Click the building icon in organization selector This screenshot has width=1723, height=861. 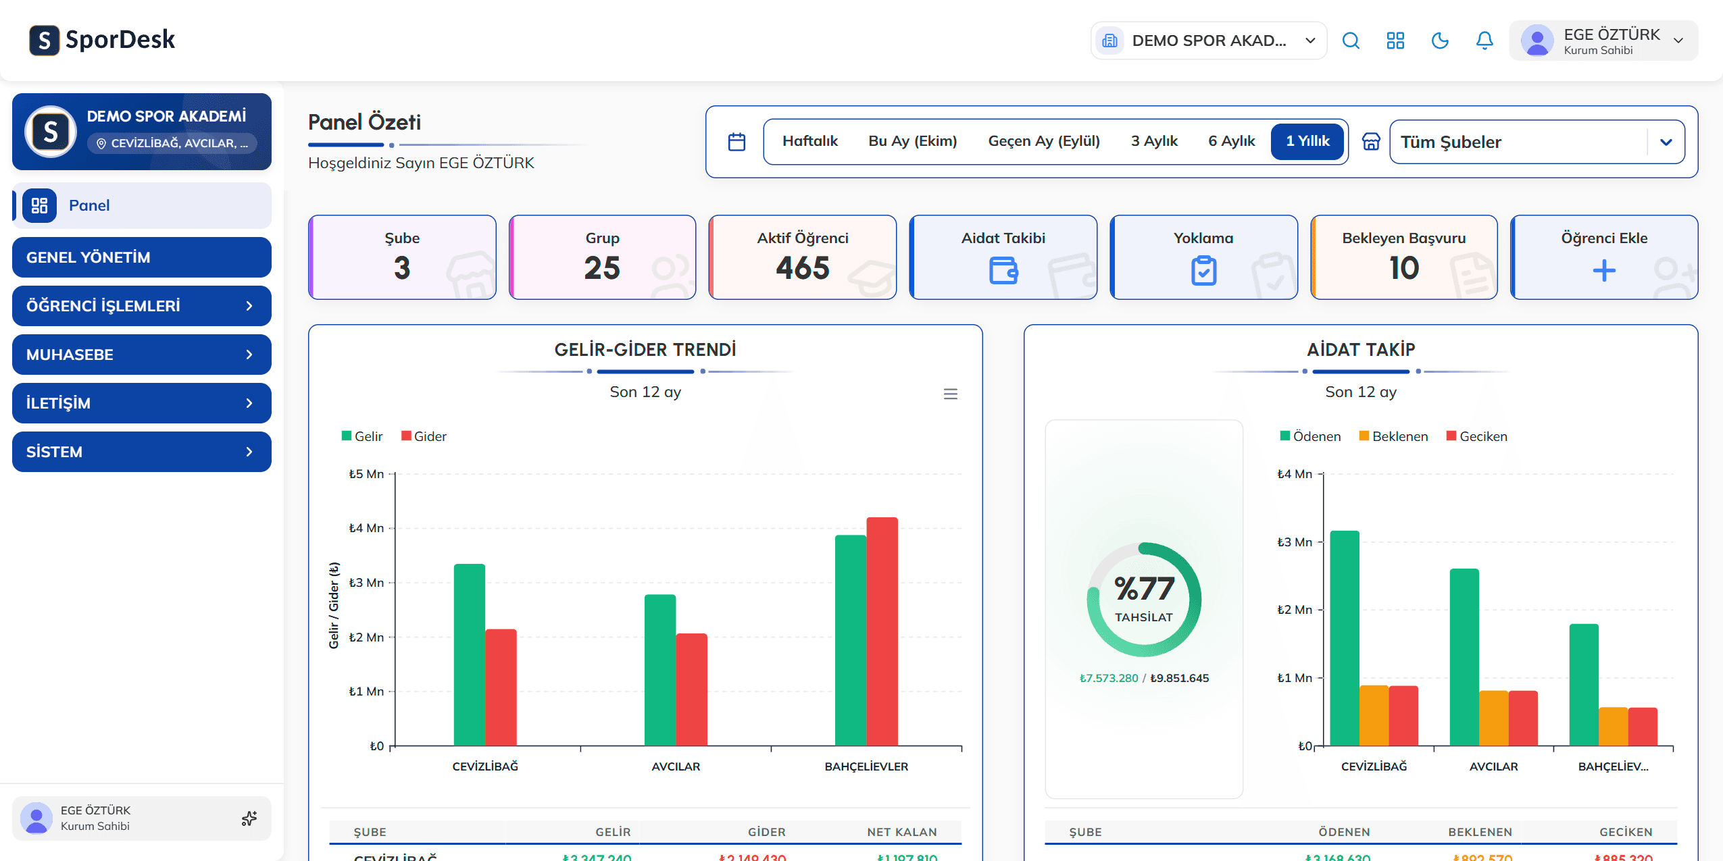[1109, 41]
